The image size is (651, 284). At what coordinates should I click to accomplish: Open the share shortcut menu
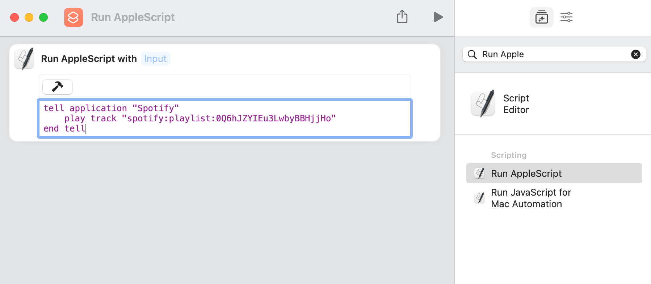pos(402,17)
